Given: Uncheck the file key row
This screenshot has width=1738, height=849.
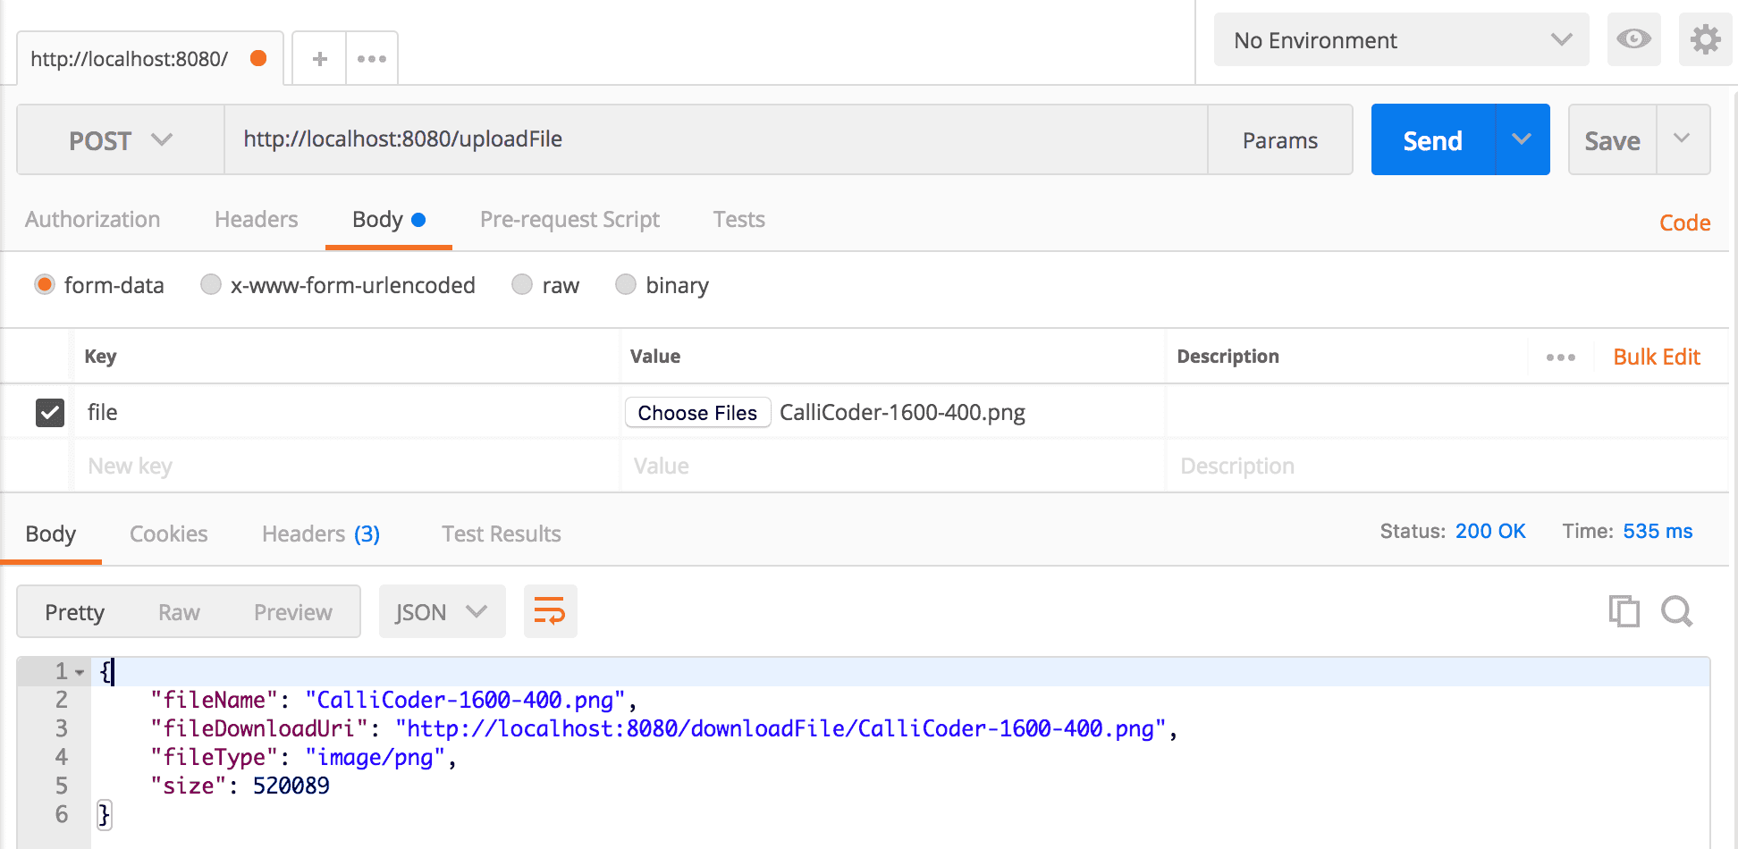Looking at the screenshot, I should [49, 412].
